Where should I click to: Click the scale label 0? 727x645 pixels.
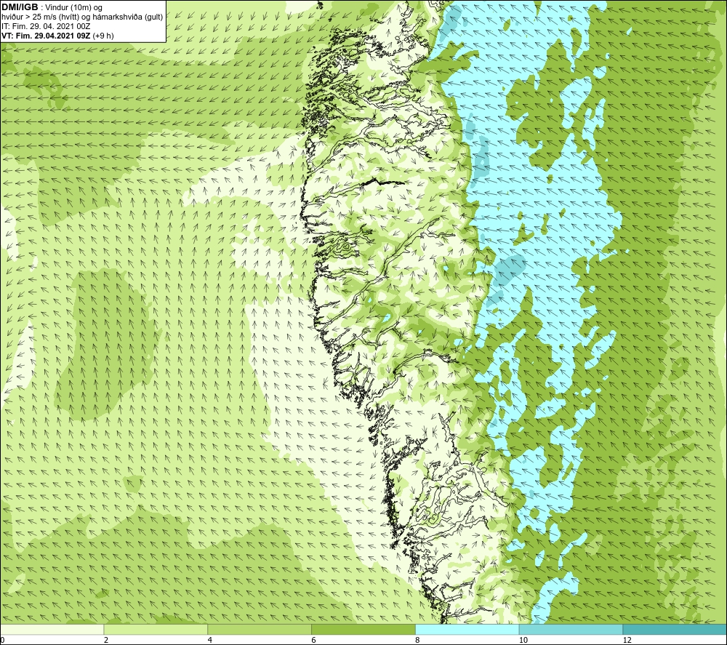point(2,641)
